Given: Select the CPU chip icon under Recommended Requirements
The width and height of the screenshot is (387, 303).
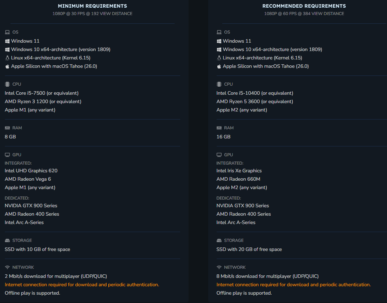Looking at the screenshot, I should 219,84.
